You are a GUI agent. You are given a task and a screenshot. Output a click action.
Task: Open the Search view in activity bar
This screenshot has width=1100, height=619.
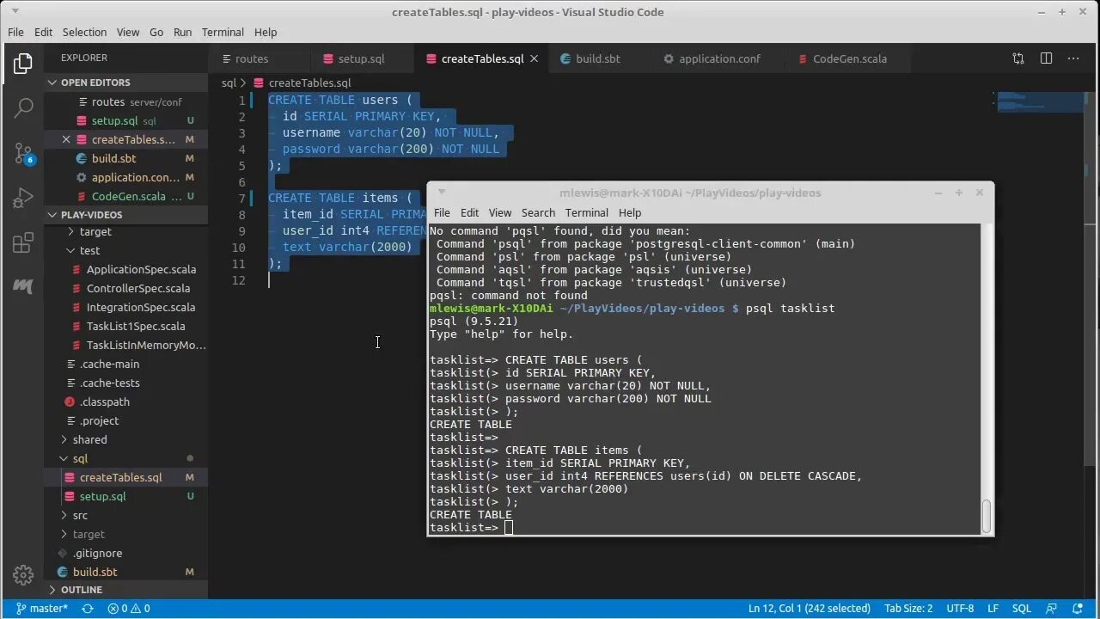[23, 107]
